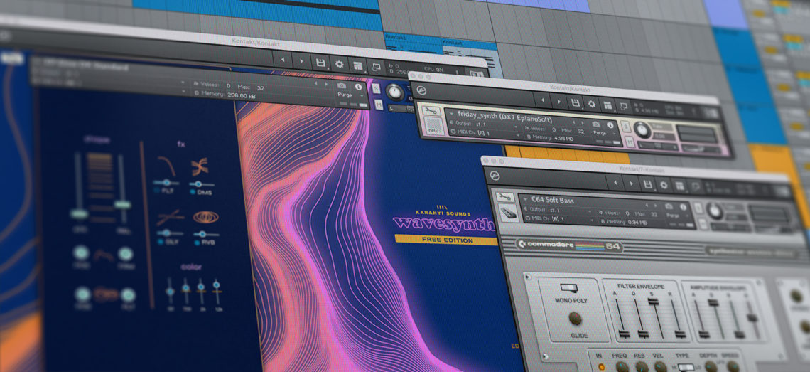The width and height of the screenshot is (810, 372).
Task: Mute friday_synth with the M button
Action: click(x=630, y=142)
